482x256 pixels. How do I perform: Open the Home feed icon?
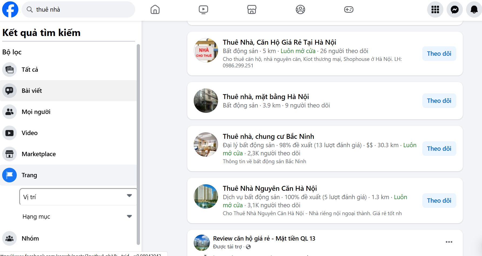point(155,9)
